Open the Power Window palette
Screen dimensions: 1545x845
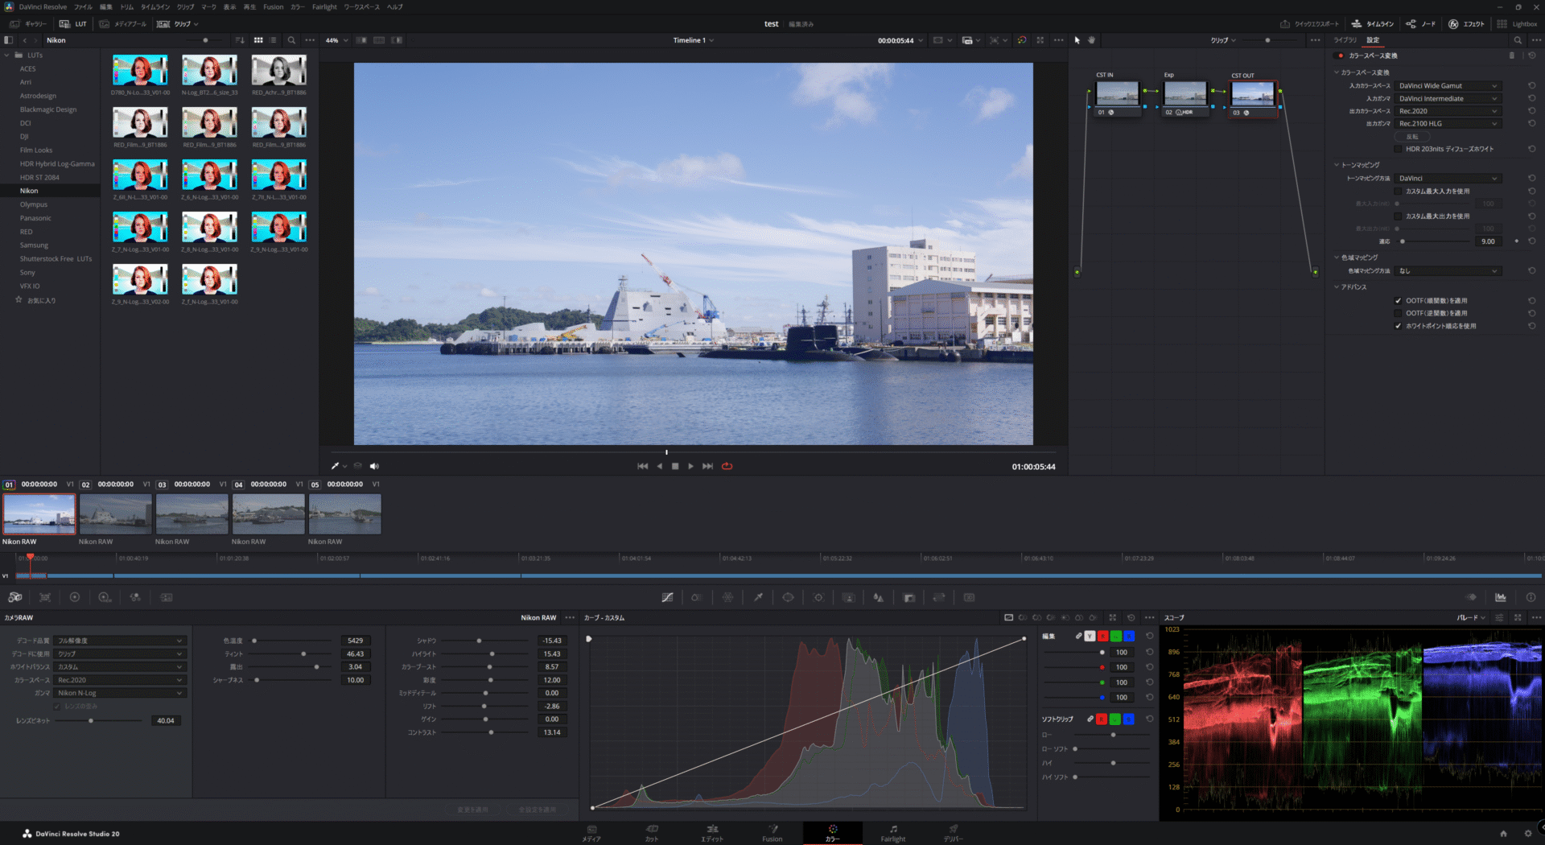pos(788,597)
